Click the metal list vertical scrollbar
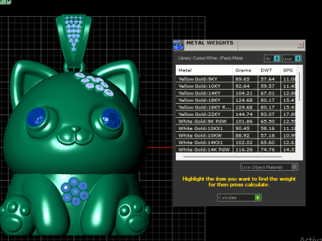The width and height of the screenshot is (322, 241). [x=299, y=87]
